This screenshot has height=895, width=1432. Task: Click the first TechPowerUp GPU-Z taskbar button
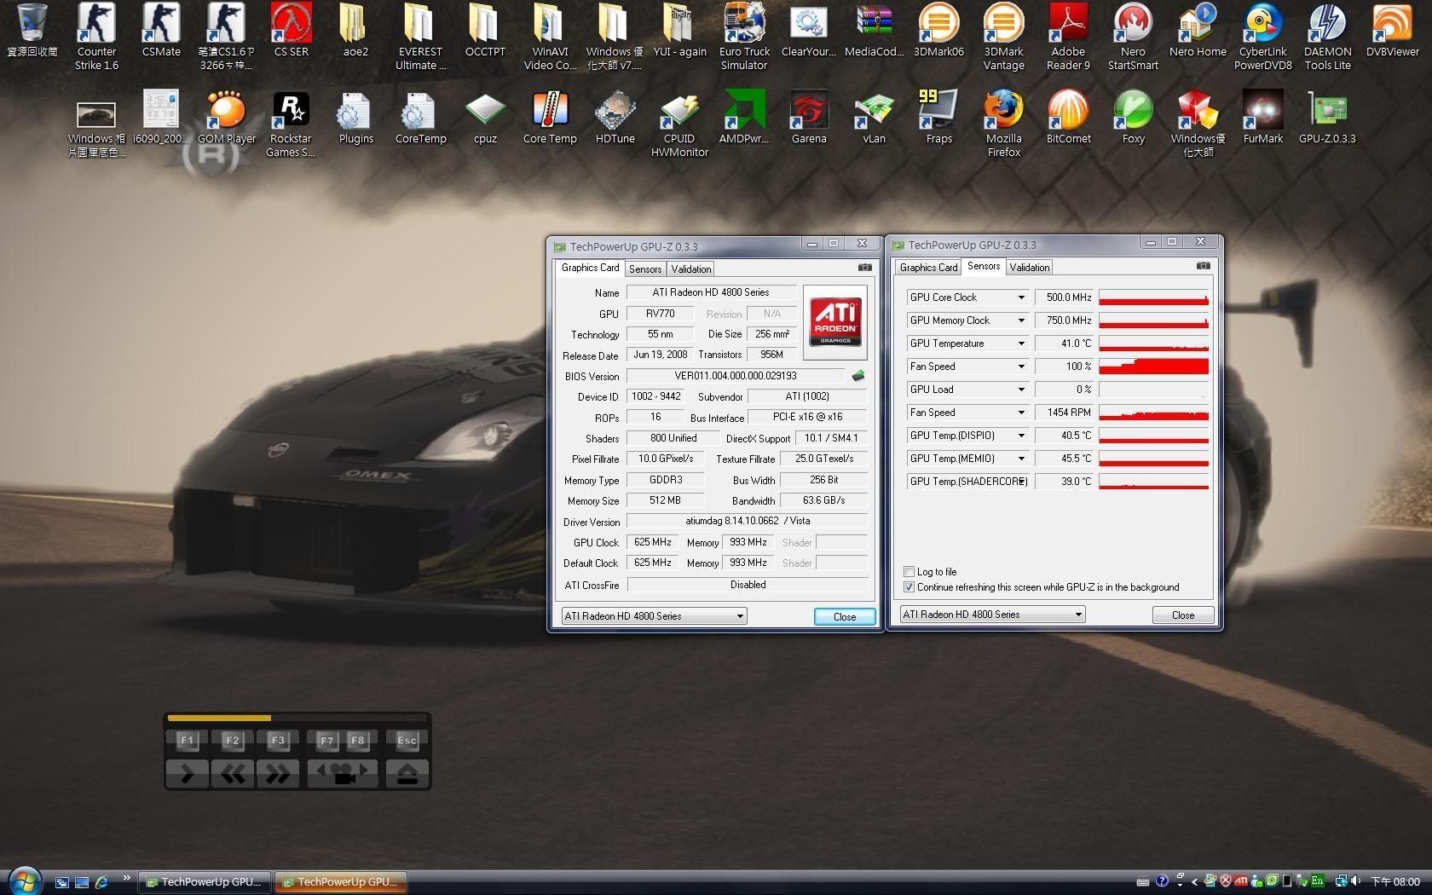(x=205, y=881)
